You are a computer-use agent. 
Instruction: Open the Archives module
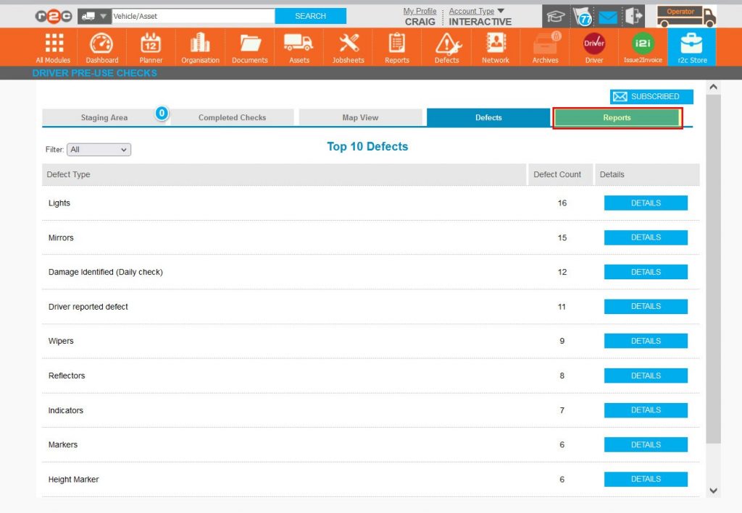click(544, 46)
